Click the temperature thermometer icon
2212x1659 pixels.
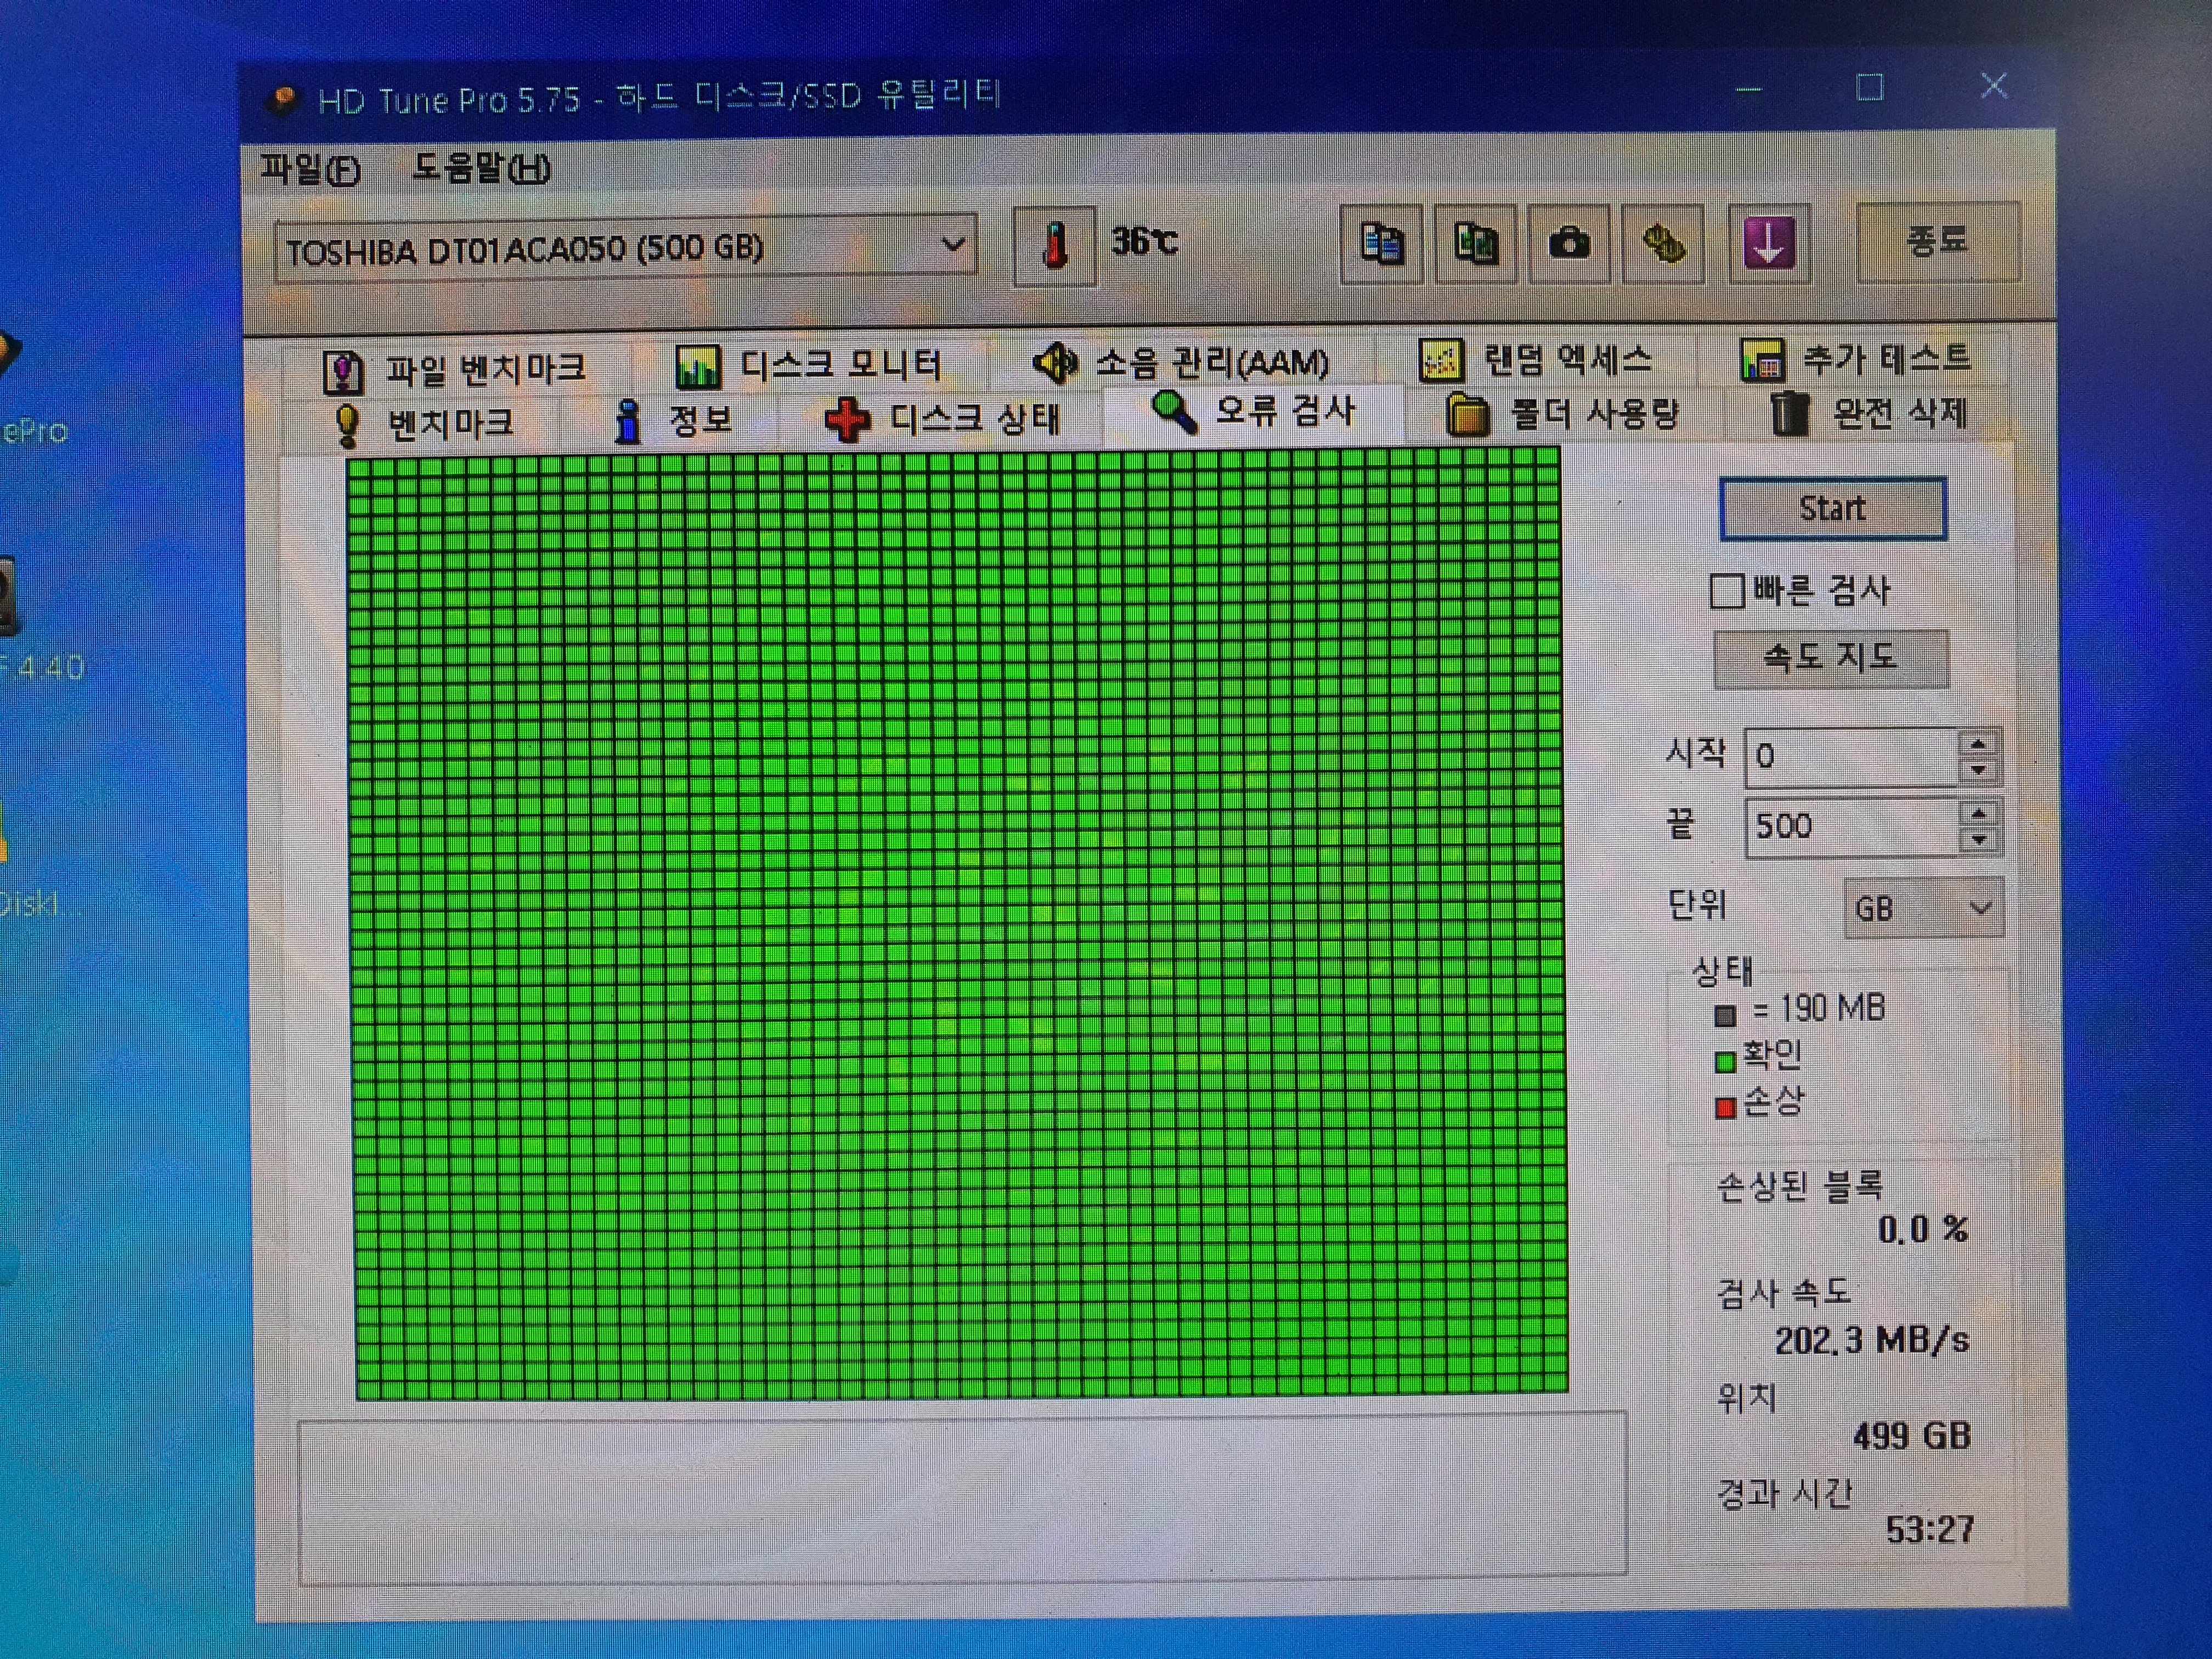1054,245
